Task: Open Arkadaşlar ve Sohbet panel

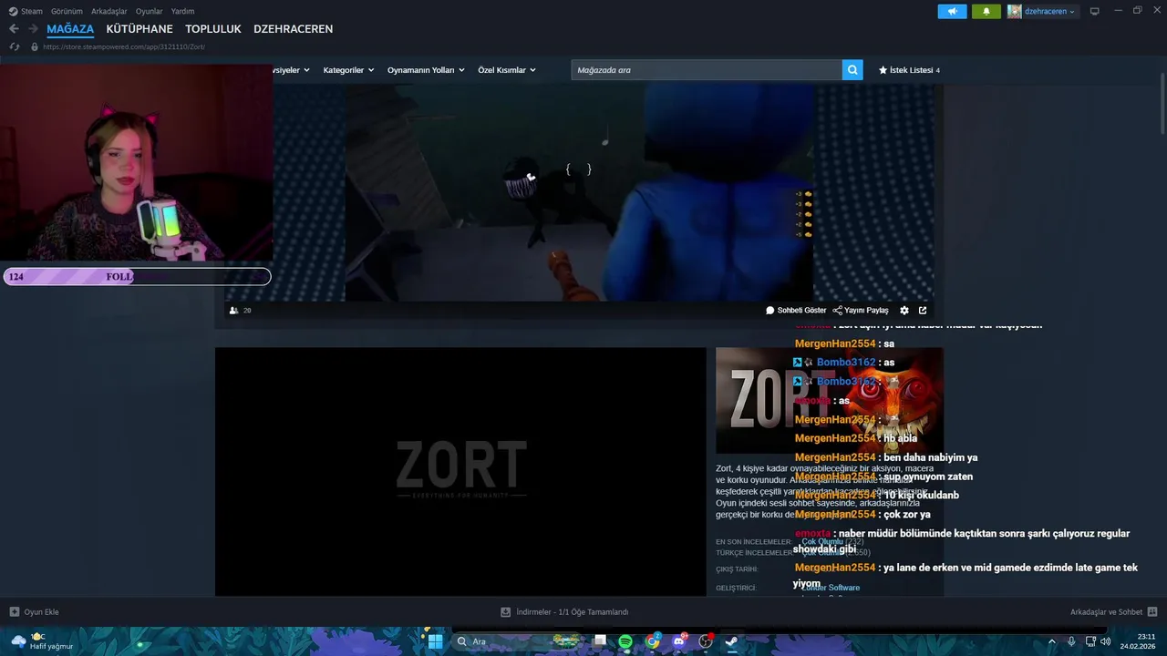Action: point(1113,612)
